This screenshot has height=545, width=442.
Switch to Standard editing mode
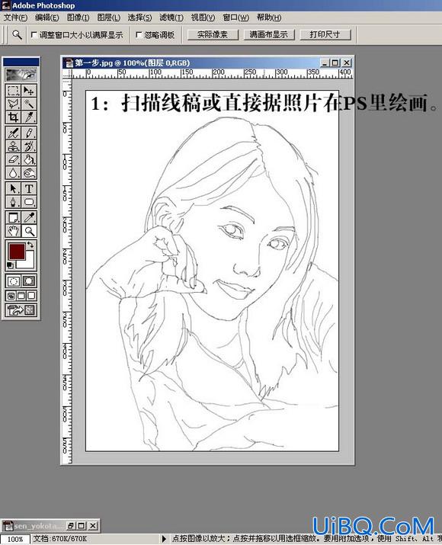click(x=13, y=281)
